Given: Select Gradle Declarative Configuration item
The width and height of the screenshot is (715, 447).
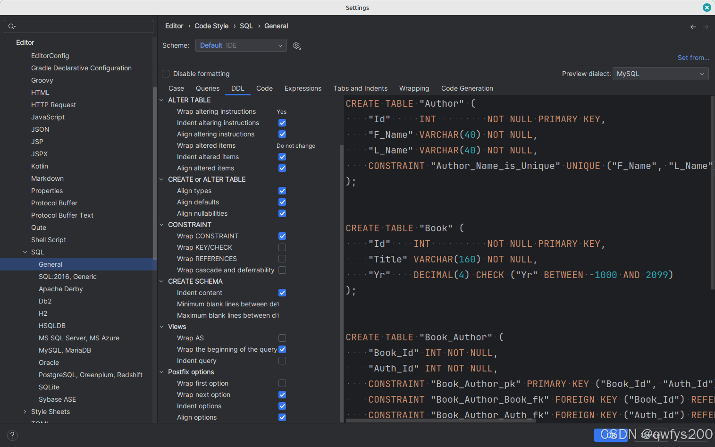Looking at the screenshot, I should click(x=81, y=68).
